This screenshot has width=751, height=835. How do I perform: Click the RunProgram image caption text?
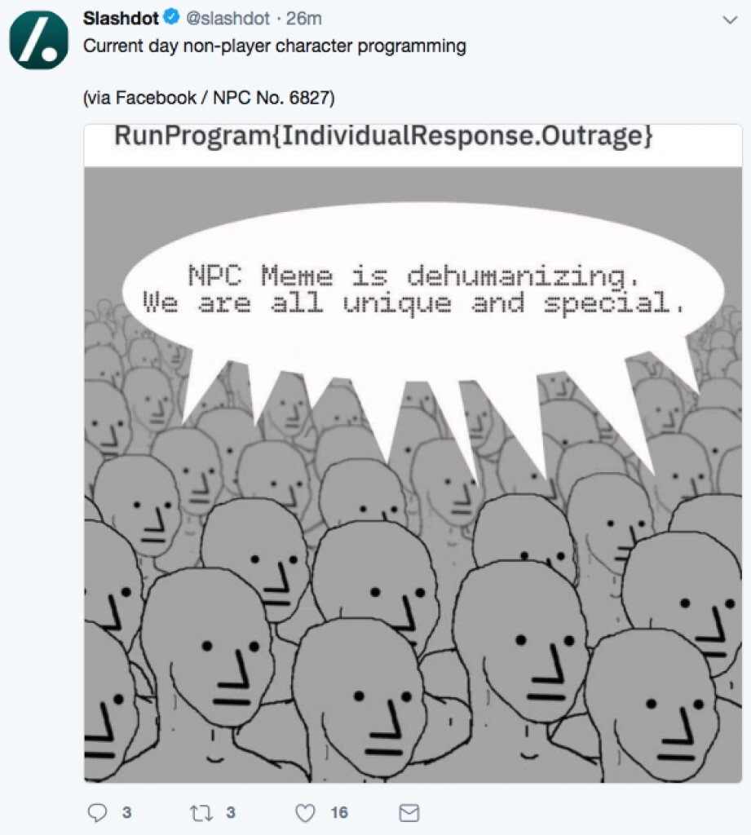coord(383,135)
